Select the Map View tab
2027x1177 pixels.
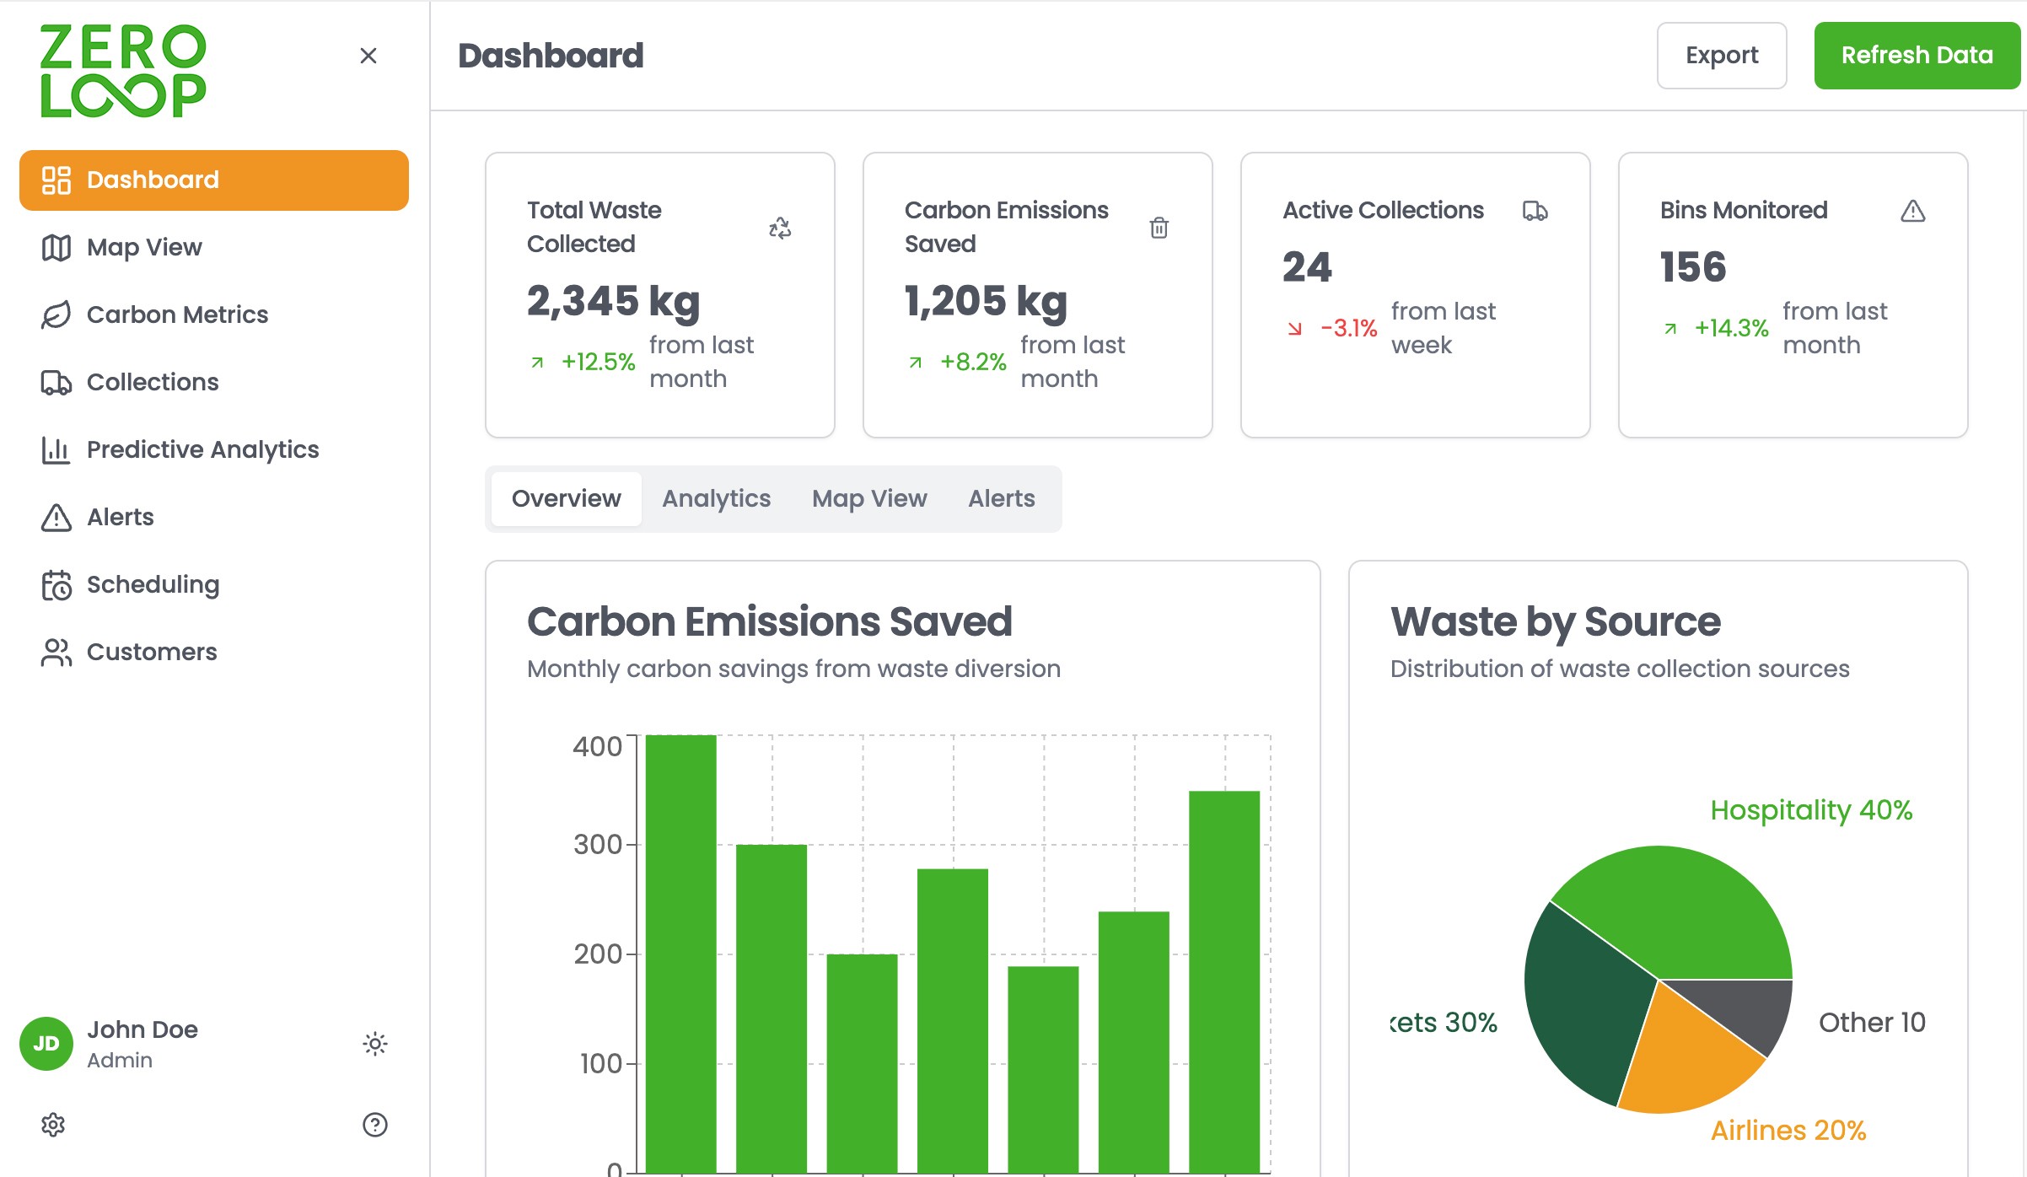point(869,498)
